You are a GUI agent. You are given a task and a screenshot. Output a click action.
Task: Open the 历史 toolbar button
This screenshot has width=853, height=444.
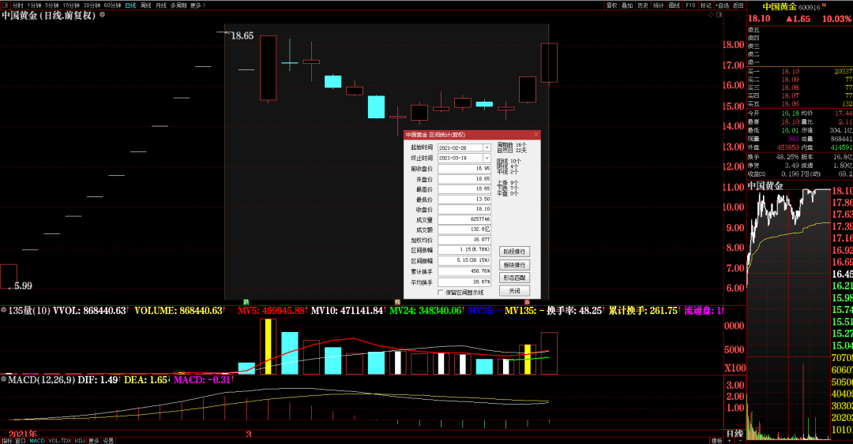pos(643,5)
